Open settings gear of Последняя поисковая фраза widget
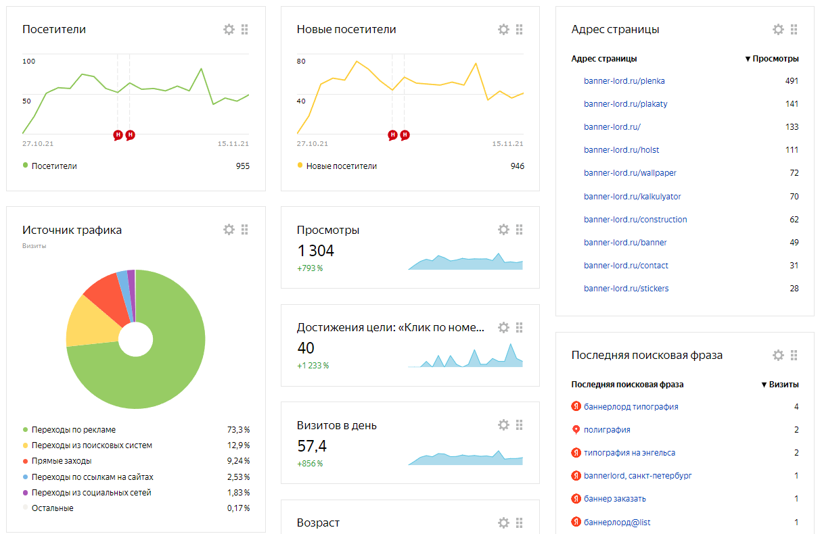Image resolution: width=822 pixels, height=534 pixels. pyautogui.click(x=778, y=355)
